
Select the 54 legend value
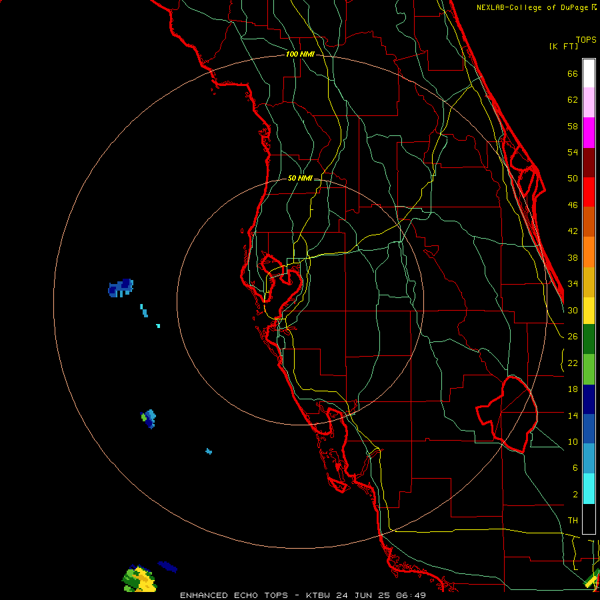coord(573,152)
